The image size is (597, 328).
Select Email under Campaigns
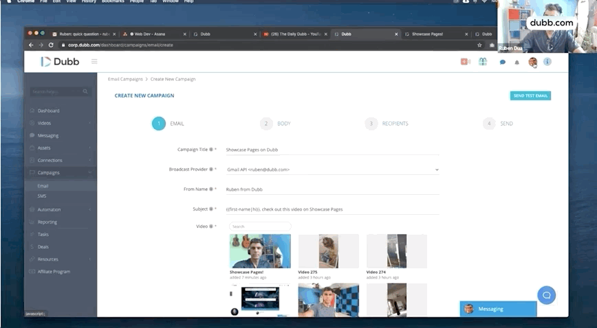43,186
